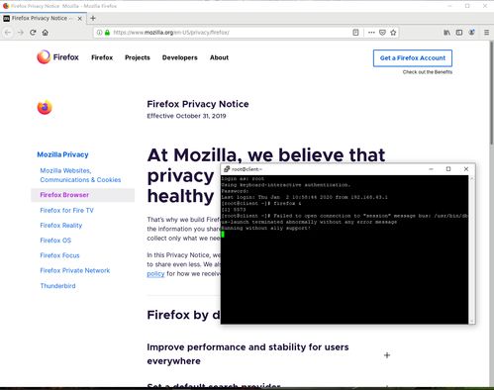Close the Firefox Privacy Notice tab
The width and height of the screenshot is (494, 390).
click(80, 19)
